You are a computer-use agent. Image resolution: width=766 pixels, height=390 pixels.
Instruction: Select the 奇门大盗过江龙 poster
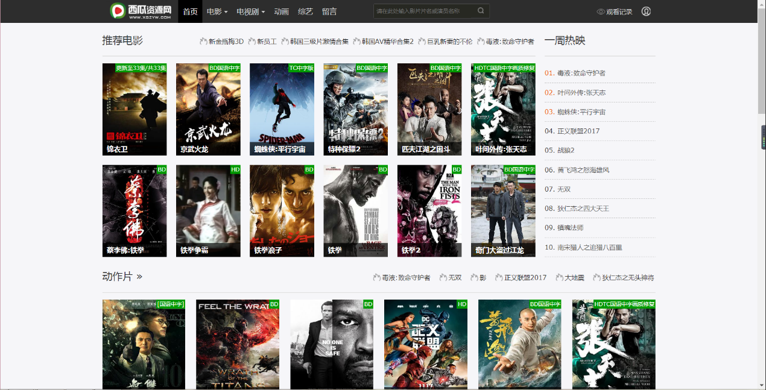(x=503, y=211)
